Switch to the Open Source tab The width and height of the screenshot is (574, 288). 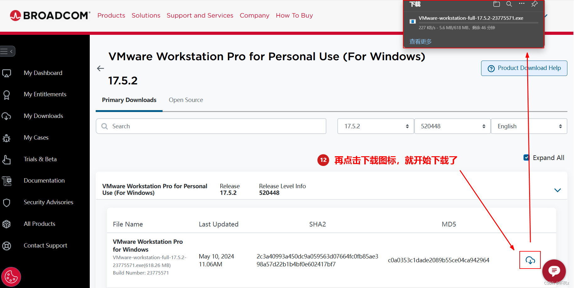click(x=186, y=100)
